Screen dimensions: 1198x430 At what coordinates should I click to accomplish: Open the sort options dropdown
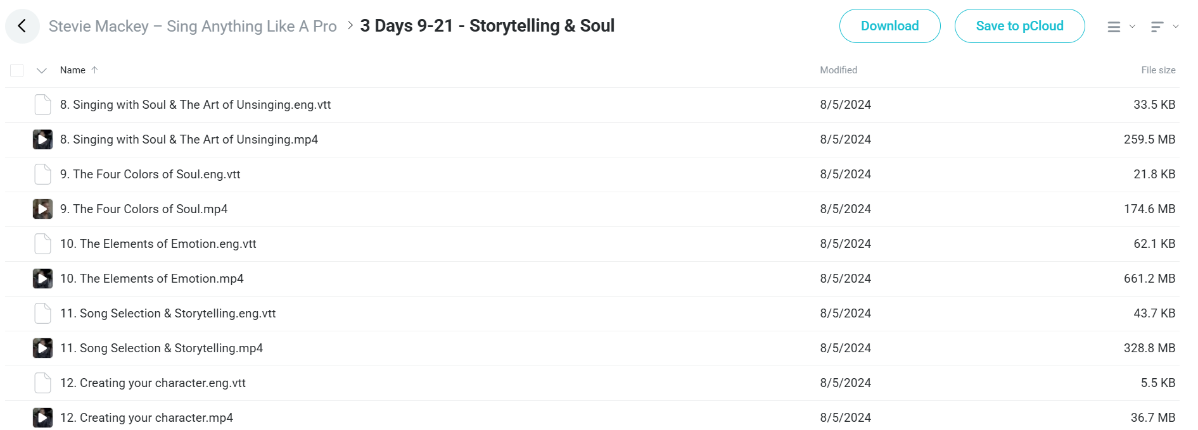[x=1164, y=27]
